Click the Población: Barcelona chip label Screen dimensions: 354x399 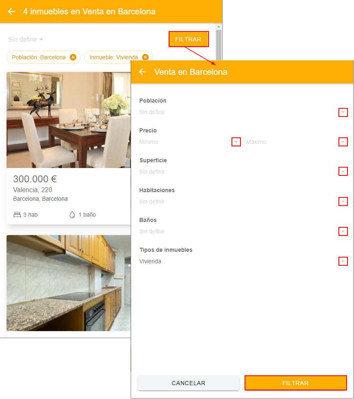pos(39,57)
